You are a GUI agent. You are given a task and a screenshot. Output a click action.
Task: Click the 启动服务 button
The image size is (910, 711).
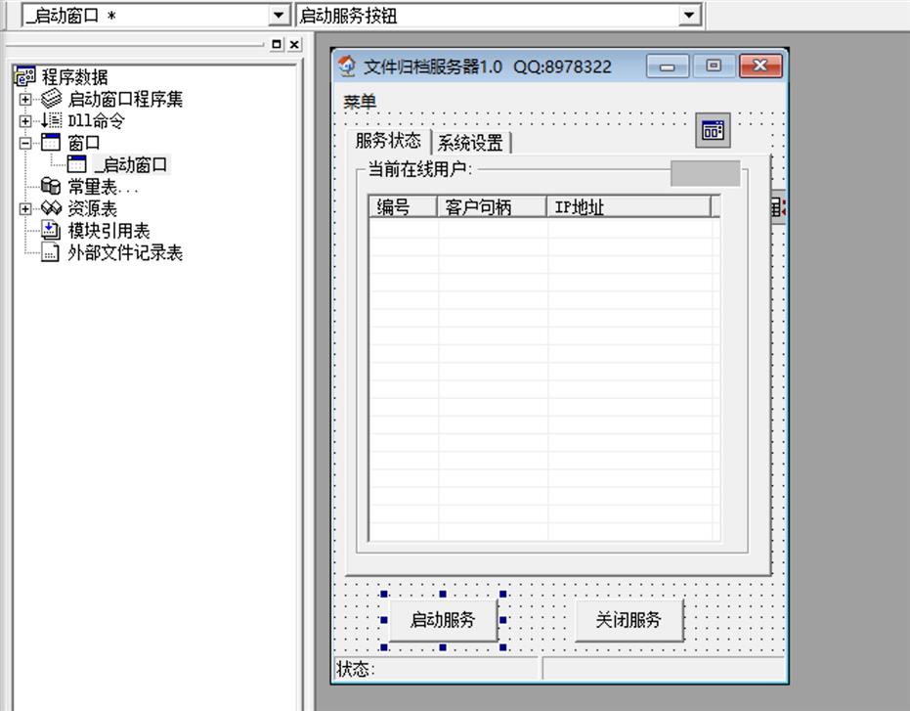click(x=443, y=620)
